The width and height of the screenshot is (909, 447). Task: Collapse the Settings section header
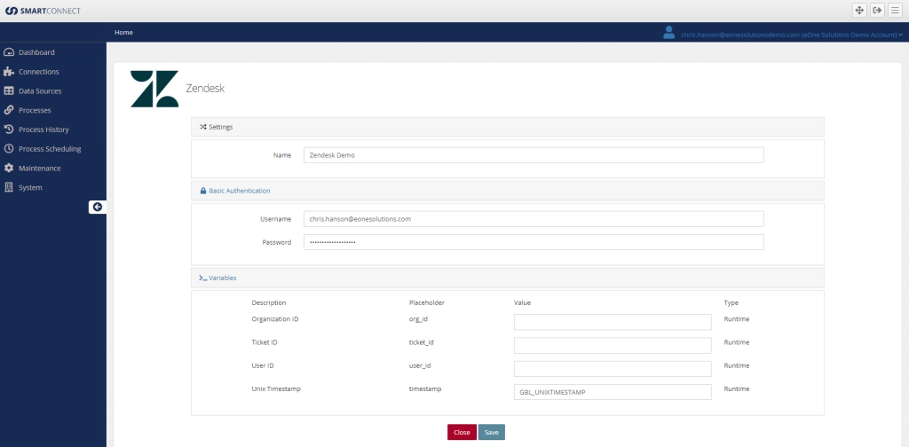[507, 127]
